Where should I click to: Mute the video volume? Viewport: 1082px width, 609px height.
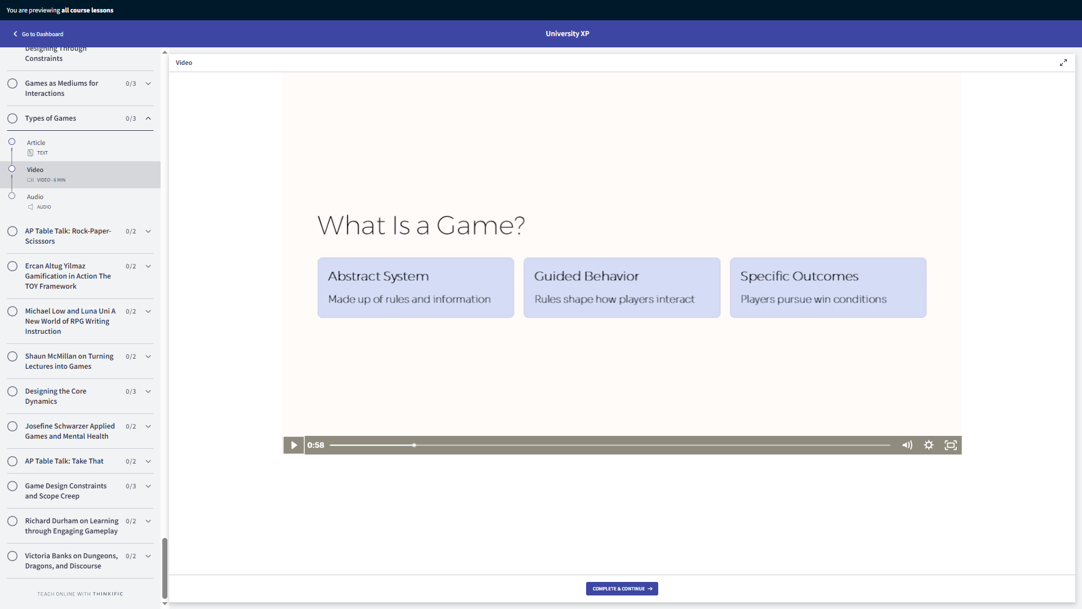pyautogui.click(x=907, y=445)
